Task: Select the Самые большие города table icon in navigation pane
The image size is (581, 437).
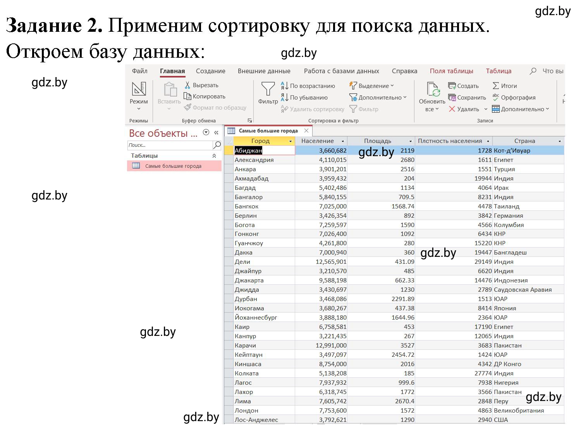Action: [136, 166]
